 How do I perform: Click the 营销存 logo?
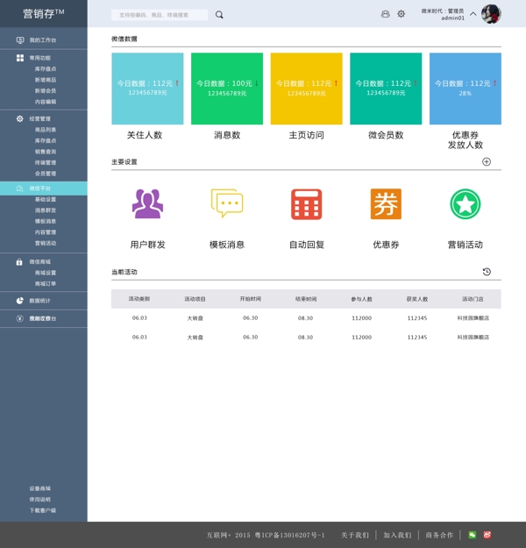(44, 14)
